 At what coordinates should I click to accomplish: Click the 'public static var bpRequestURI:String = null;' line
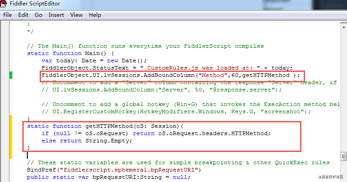109,177
